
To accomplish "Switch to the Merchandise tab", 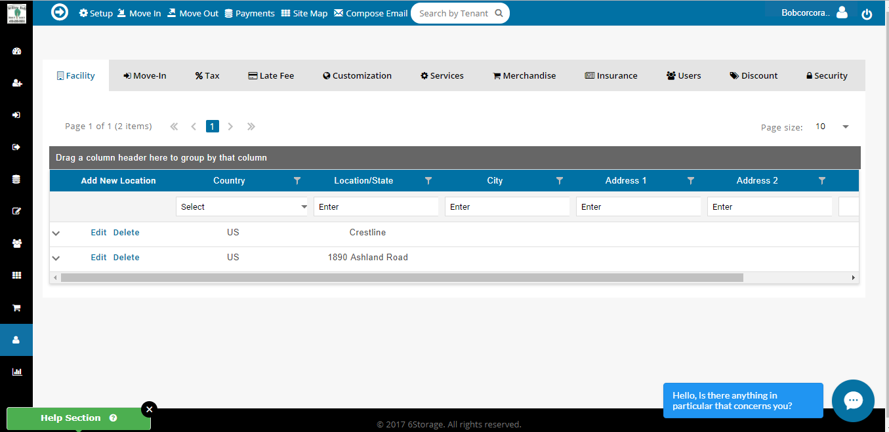I will [524, 75].
